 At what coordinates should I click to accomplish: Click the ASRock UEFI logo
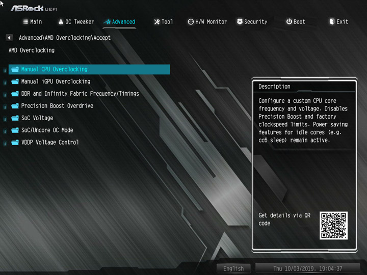pyautogui.click(x=34, y=9)
